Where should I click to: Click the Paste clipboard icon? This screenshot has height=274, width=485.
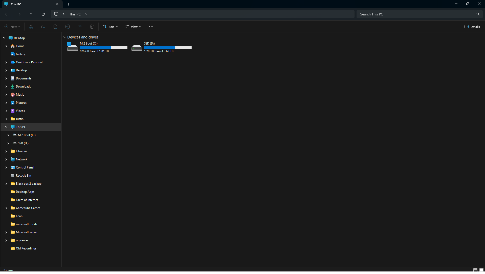coord(55,27)
